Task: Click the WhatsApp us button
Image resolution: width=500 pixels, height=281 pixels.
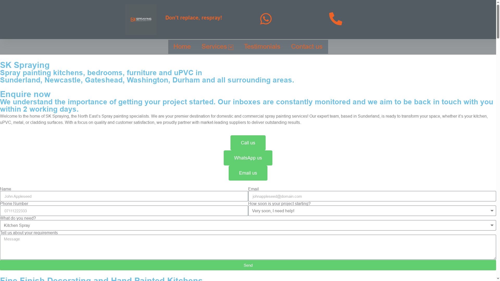Action: 248,158
